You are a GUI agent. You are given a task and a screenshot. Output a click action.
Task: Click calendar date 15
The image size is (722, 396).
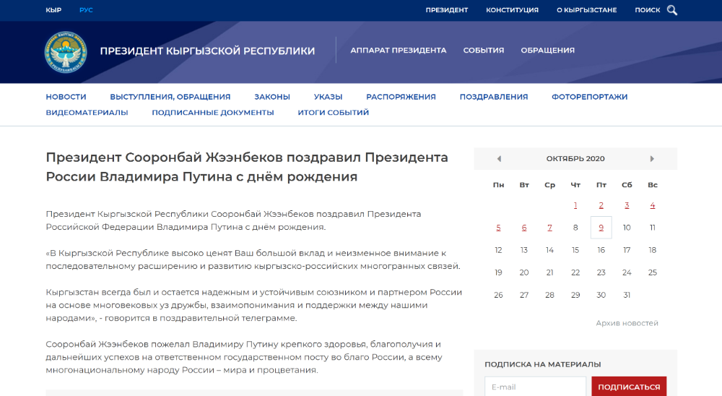[575, 250]
